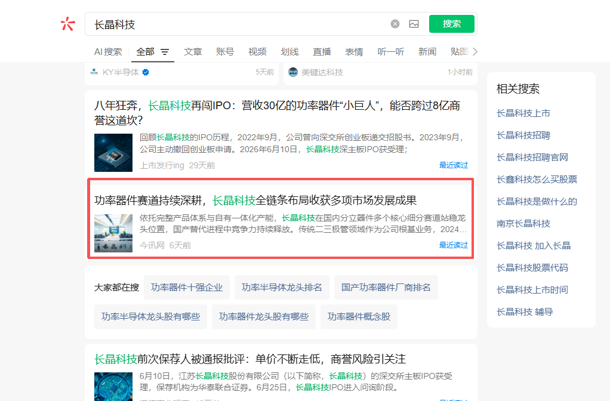
Task: Switch to the 文章 tab
Action: click(x=193, y=52)
